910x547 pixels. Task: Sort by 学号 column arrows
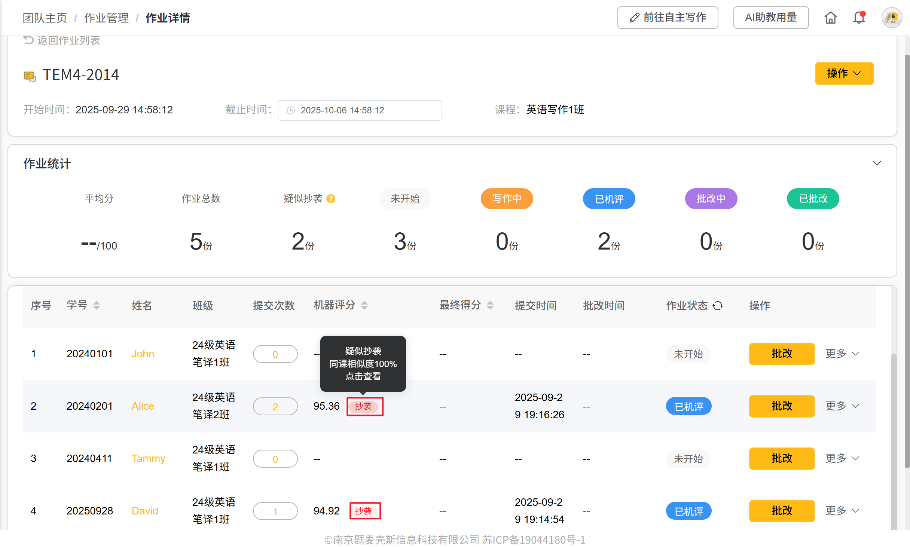(x=97, y=305)
